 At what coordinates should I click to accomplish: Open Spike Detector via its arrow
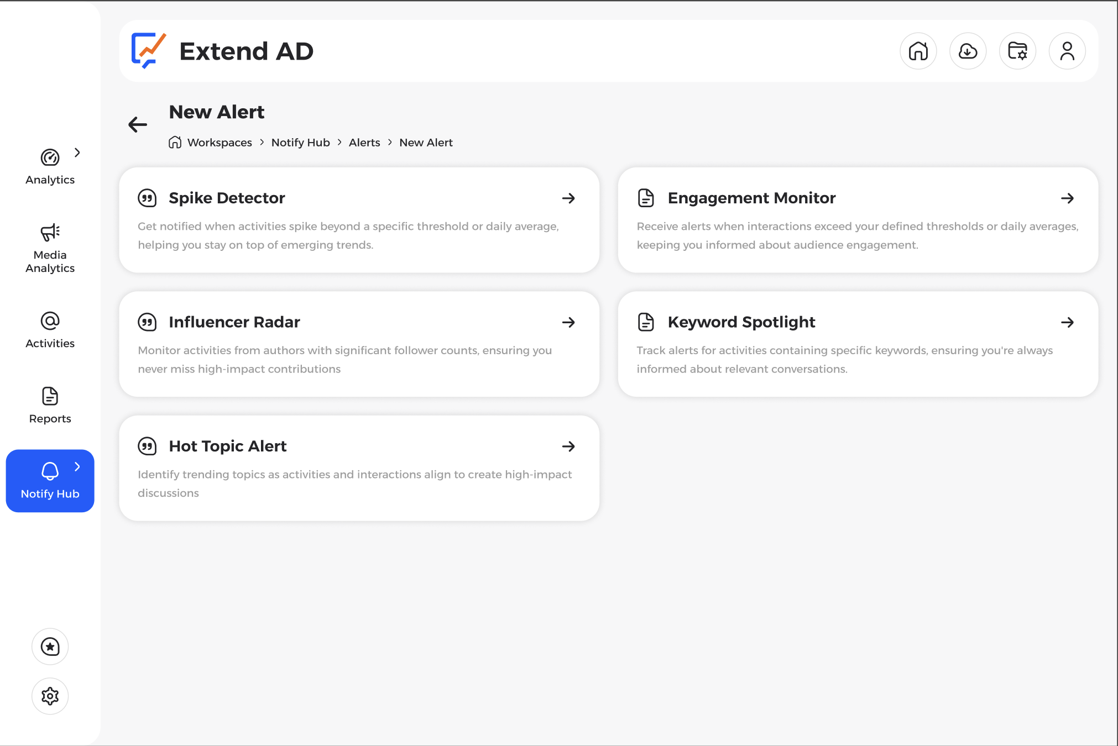(568, 198)
